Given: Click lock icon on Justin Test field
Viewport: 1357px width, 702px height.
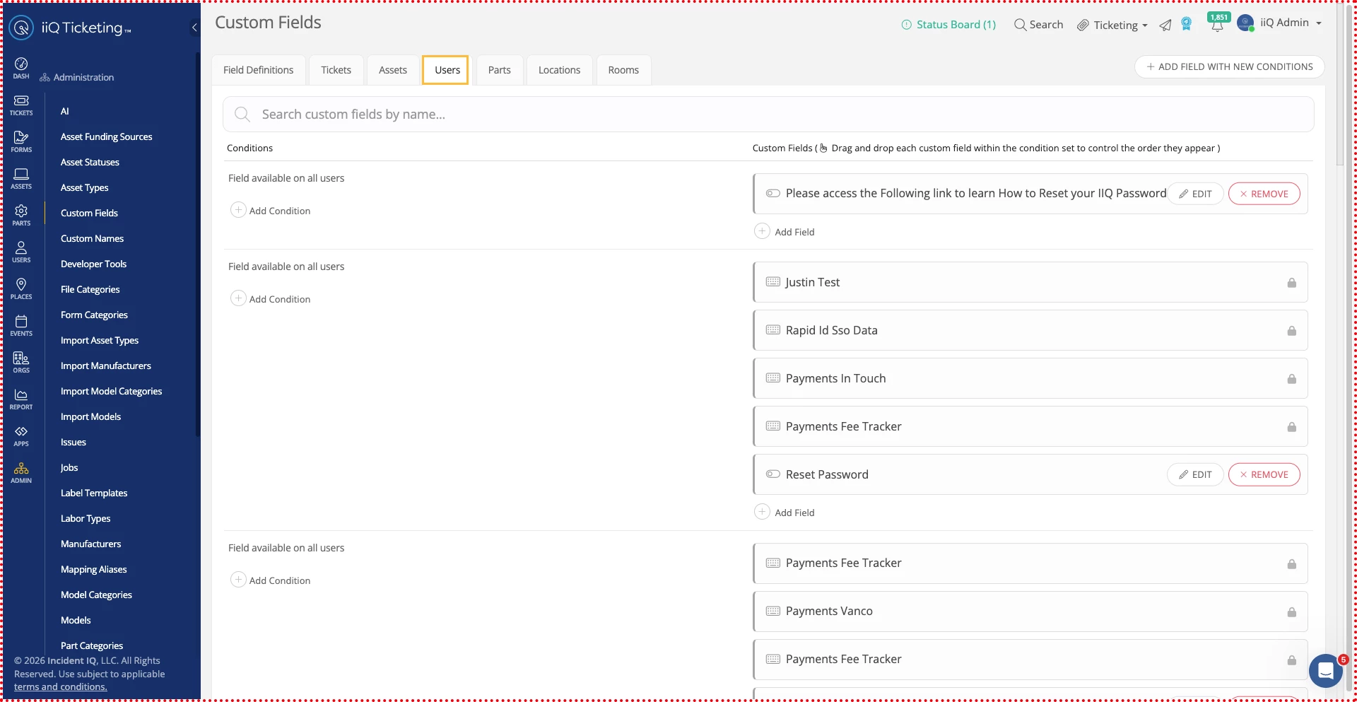Looking at the screenshot, I should (1291, 283).
